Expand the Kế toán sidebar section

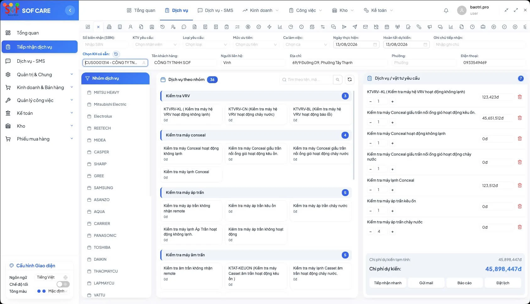(x=39, y=113)
